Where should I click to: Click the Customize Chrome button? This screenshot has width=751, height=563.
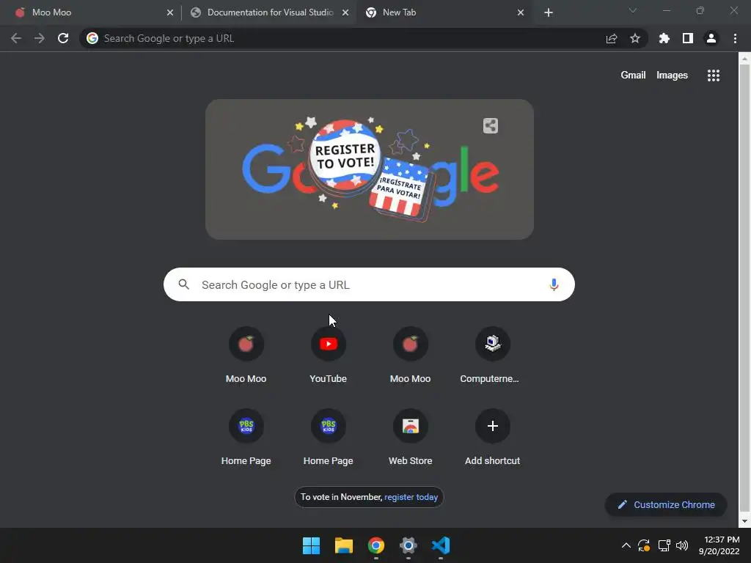tap(666, 504)
